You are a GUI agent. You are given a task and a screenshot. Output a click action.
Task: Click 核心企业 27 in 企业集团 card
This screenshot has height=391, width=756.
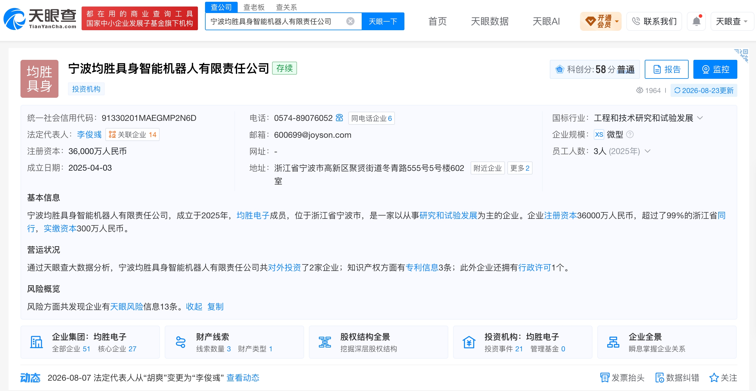[x=117, y=349]
